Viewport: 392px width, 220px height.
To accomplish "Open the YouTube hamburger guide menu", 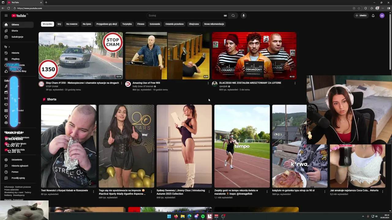I will pos(6,16).
